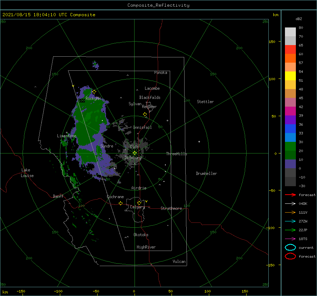Screen dimensions: 317x296
Task: Select yellow V marker right of Calgary diamond
Action: (147, 201)
